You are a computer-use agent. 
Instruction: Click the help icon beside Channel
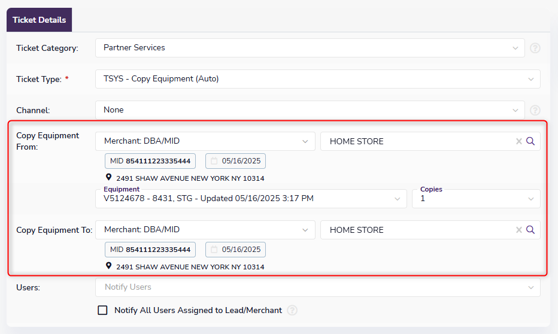[x=535, y=110]
